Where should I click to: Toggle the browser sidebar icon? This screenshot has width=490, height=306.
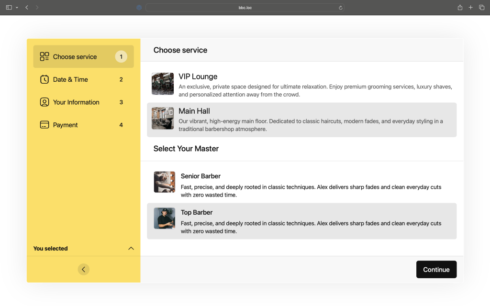click(x=9, y=8)
